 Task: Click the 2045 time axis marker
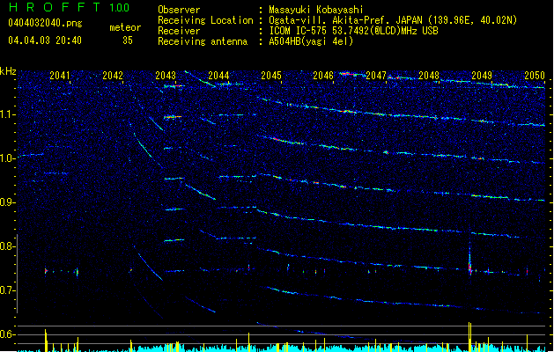click(x=271, y=76)
